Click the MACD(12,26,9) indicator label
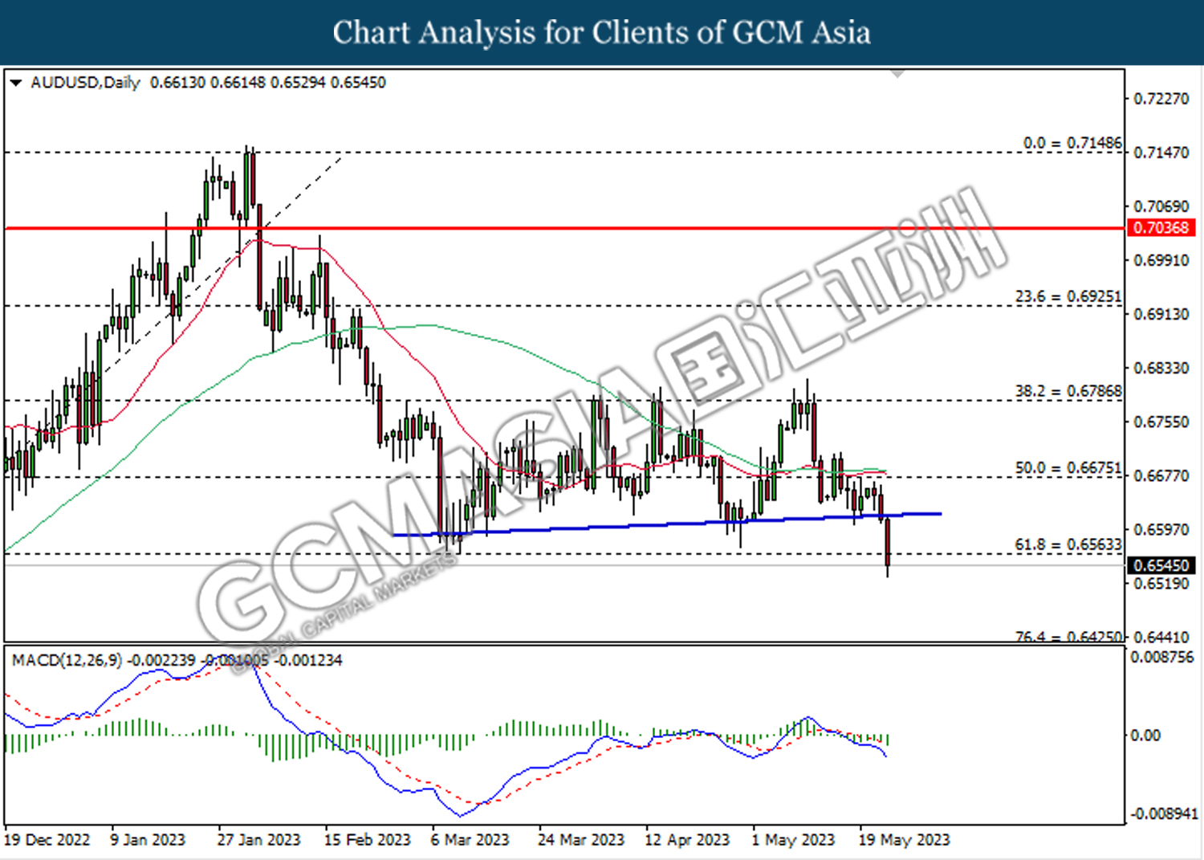1204x860 pixels. [67, 660]
